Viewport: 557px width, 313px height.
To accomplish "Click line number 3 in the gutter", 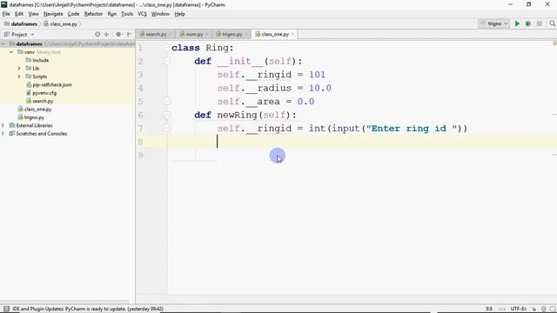I will click(141, 75).
